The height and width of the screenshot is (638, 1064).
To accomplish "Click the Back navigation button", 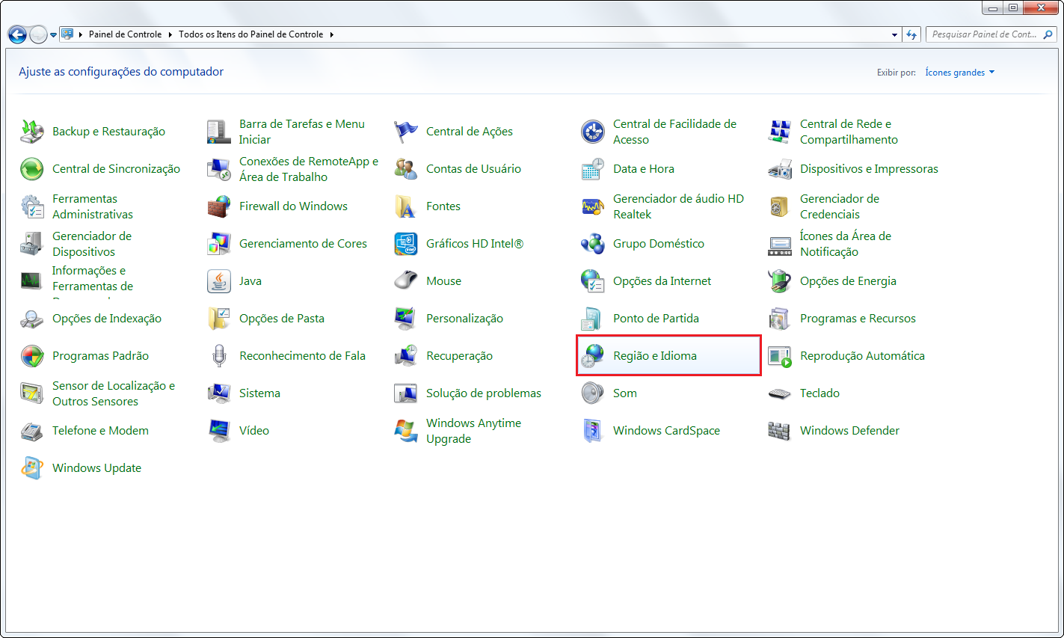I will click(x=17, y=34).
